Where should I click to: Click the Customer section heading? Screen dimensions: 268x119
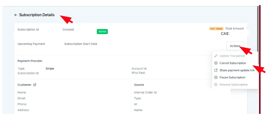(24, 85)
